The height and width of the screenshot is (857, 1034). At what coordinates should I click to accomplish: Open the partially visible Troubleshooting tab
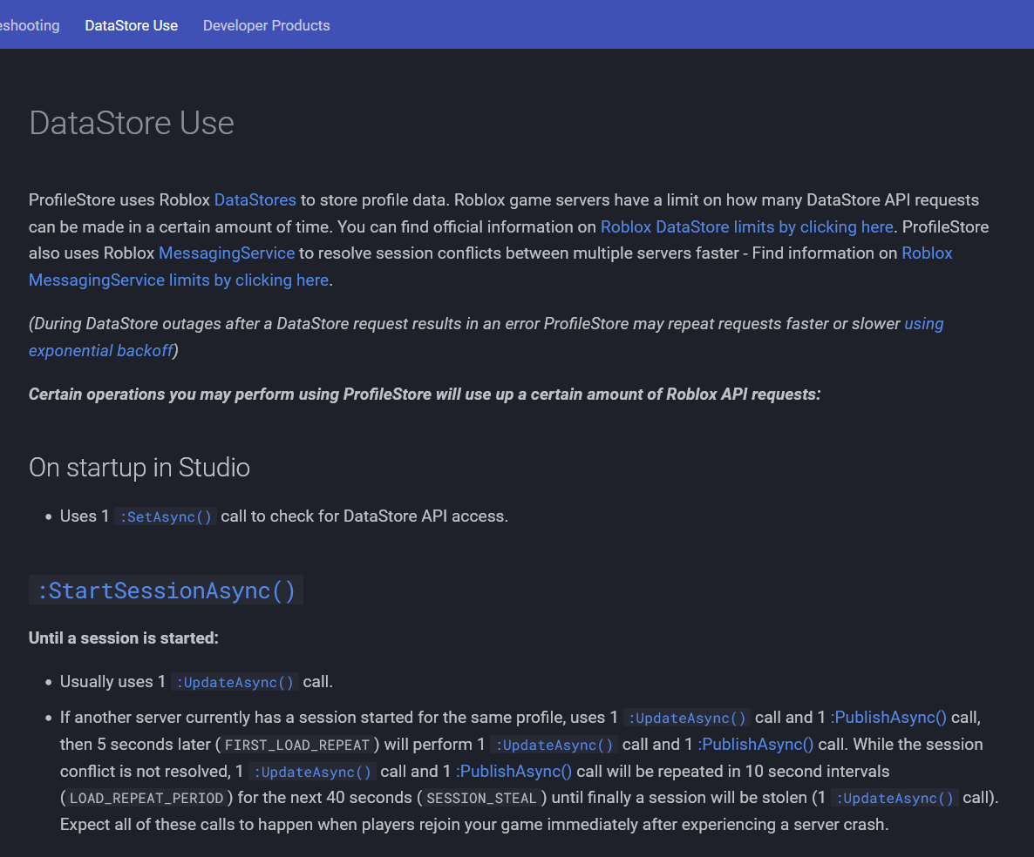[30, 25]
